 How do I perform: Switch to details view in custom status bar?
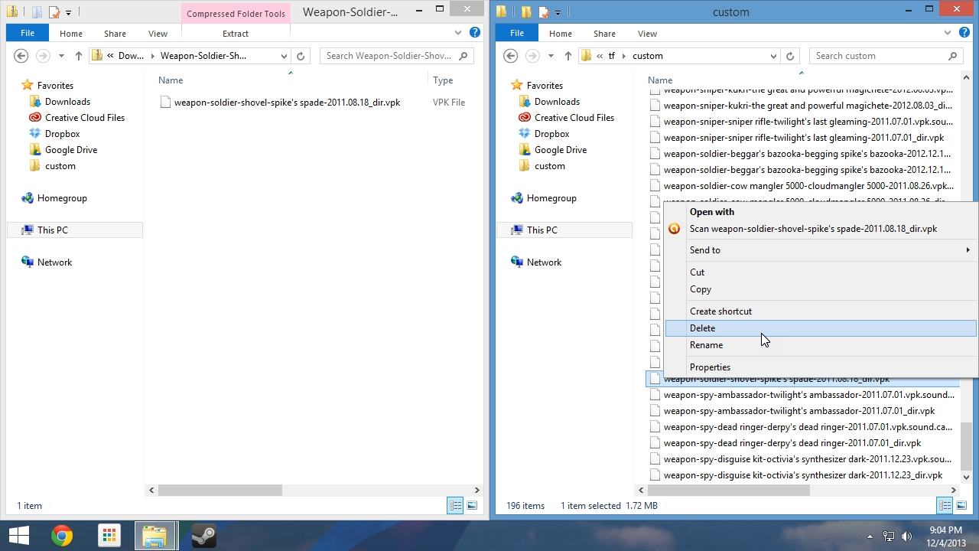[x=945, y=505]
